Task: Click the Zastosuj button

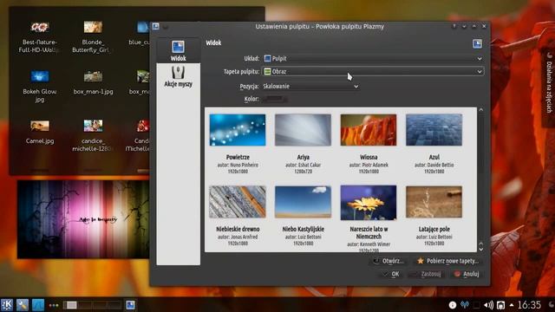Action: pyautogui.click(x=426, y=274)
